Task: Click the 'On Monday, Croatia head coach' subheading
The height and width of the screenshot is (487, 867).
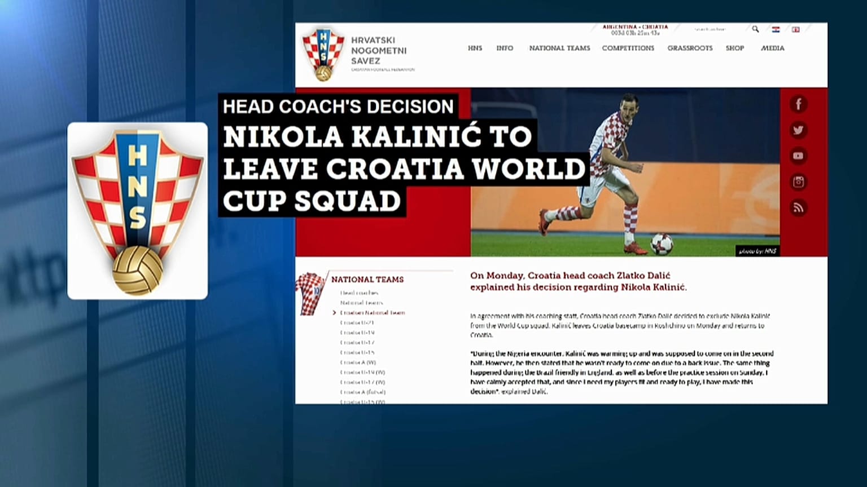Action: click(579, 281)
